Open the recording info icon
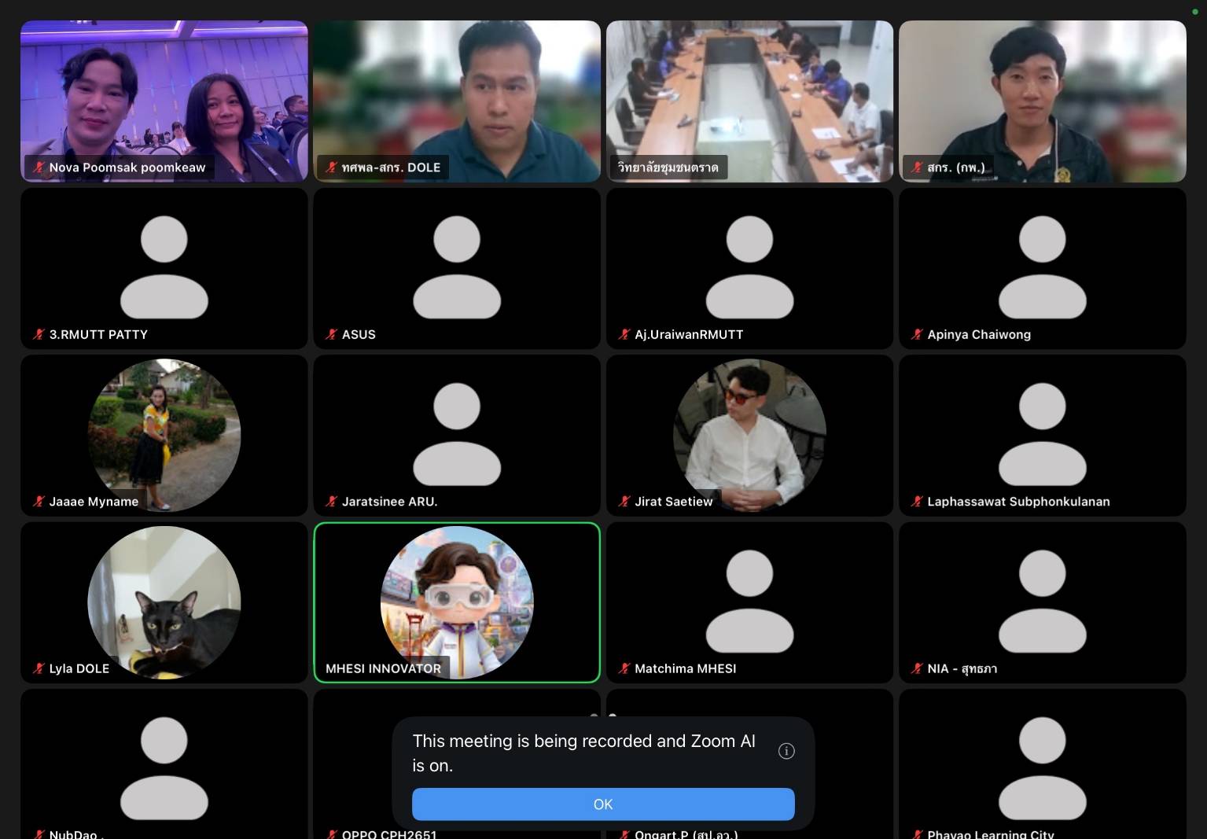The width and height of the screenshot is (1207, 839). 786,751
